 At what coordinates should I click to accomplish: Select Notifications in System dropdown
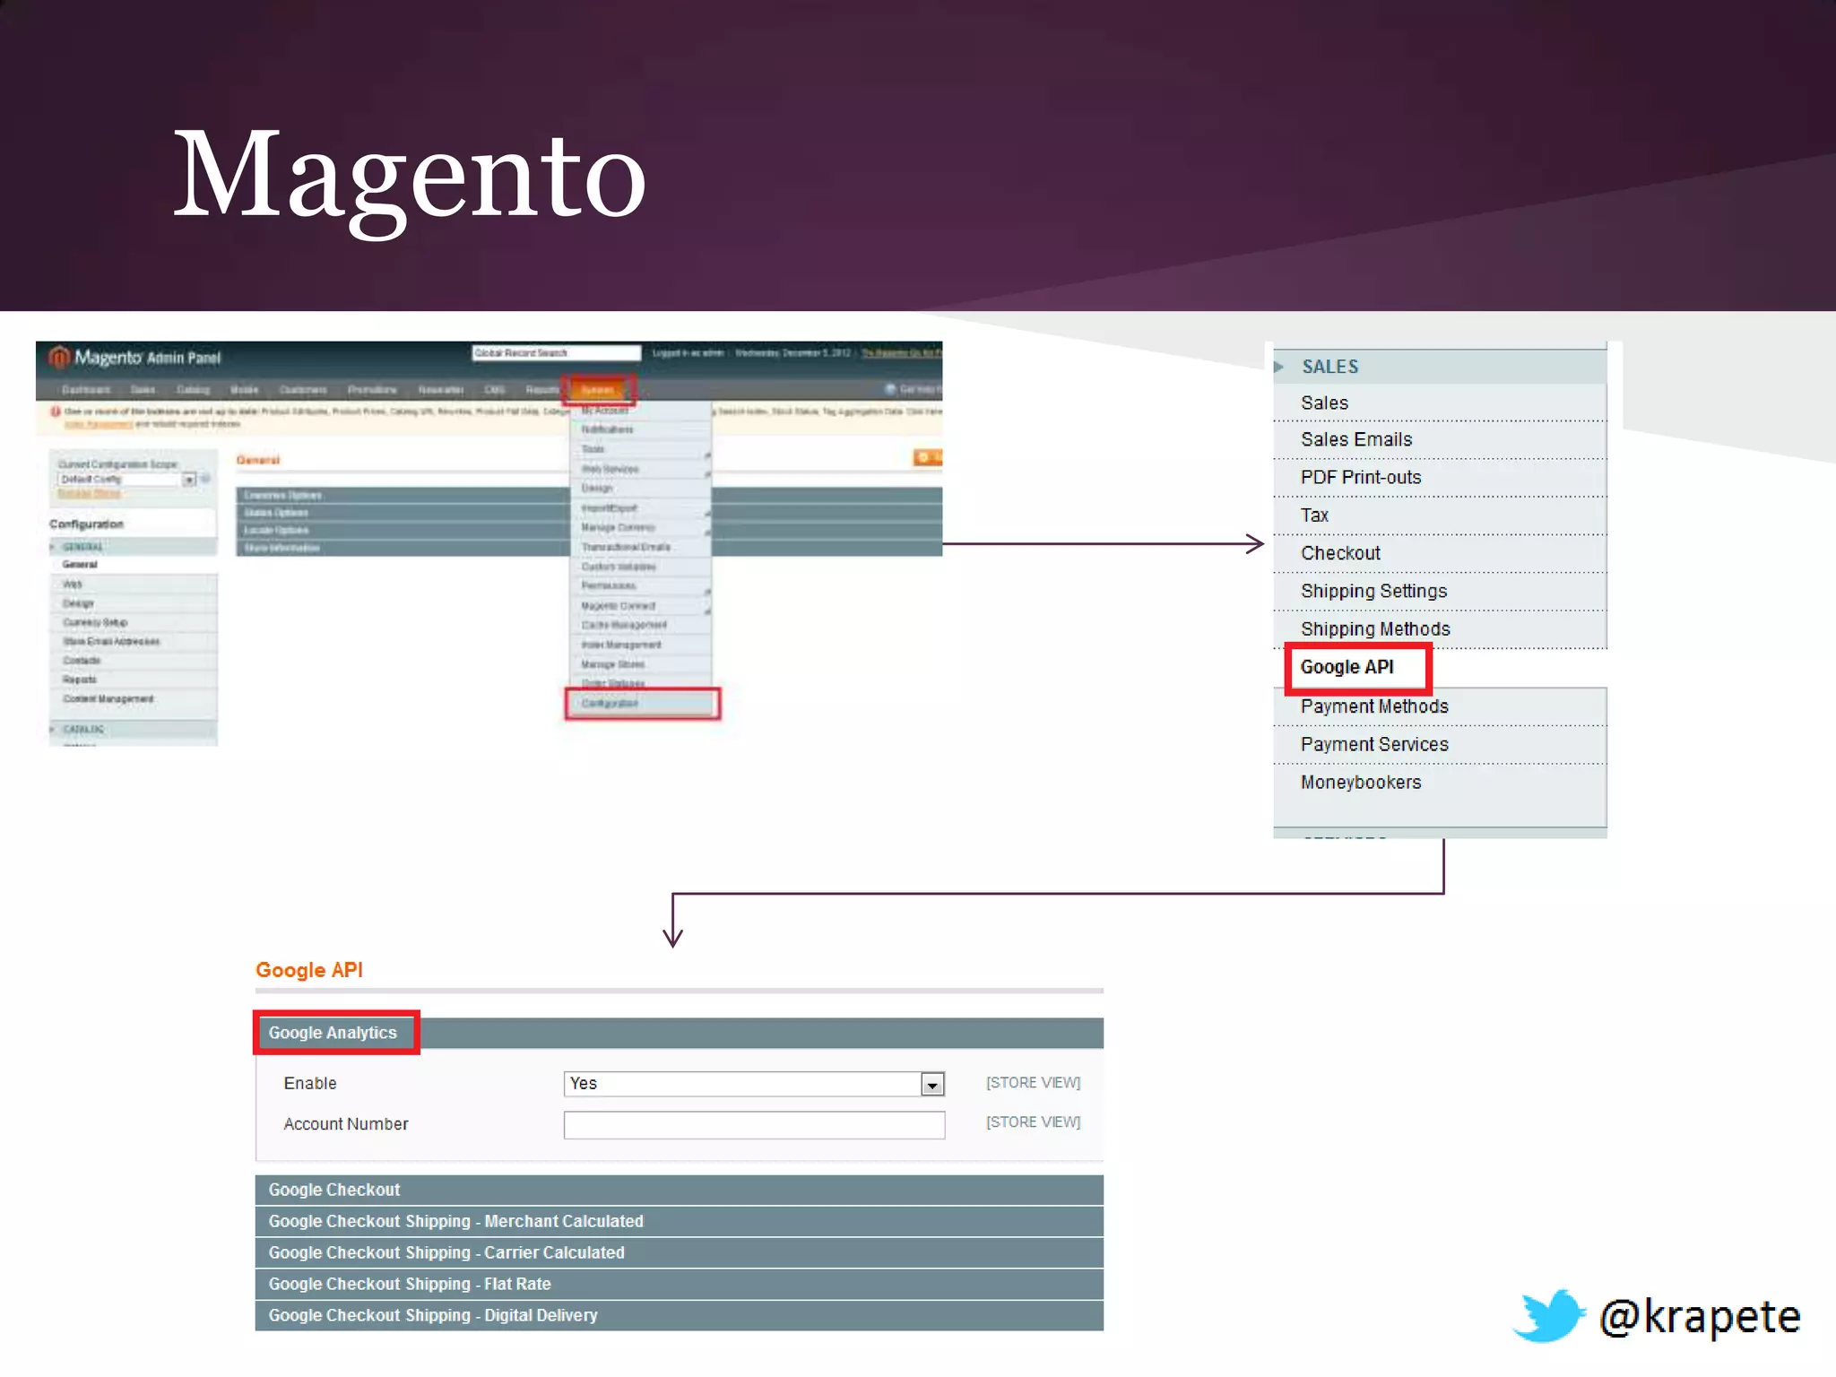click(642, 429)
